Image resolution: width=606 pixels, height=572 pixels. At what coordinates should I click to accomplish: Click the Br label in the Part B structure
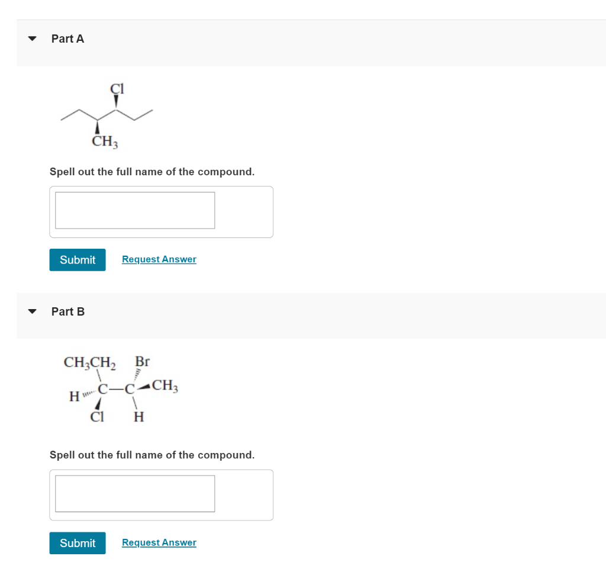point(141,361)
